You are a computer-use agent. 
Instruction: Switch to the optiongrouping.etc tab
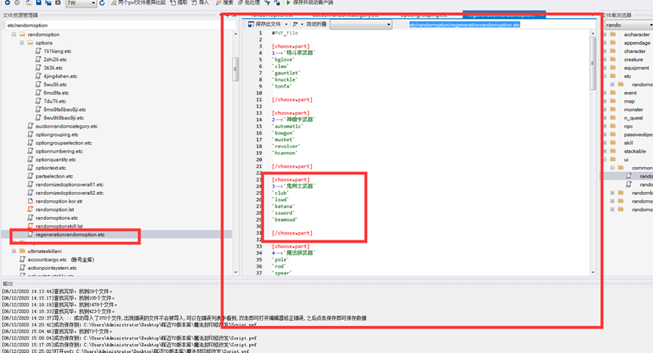click(423, 14)
